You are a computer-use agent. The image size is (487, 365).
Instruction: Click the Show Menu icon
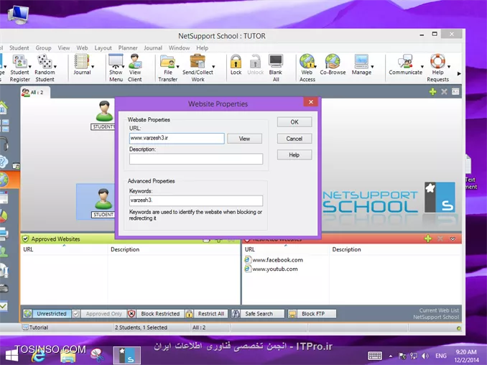pos(116,68)
